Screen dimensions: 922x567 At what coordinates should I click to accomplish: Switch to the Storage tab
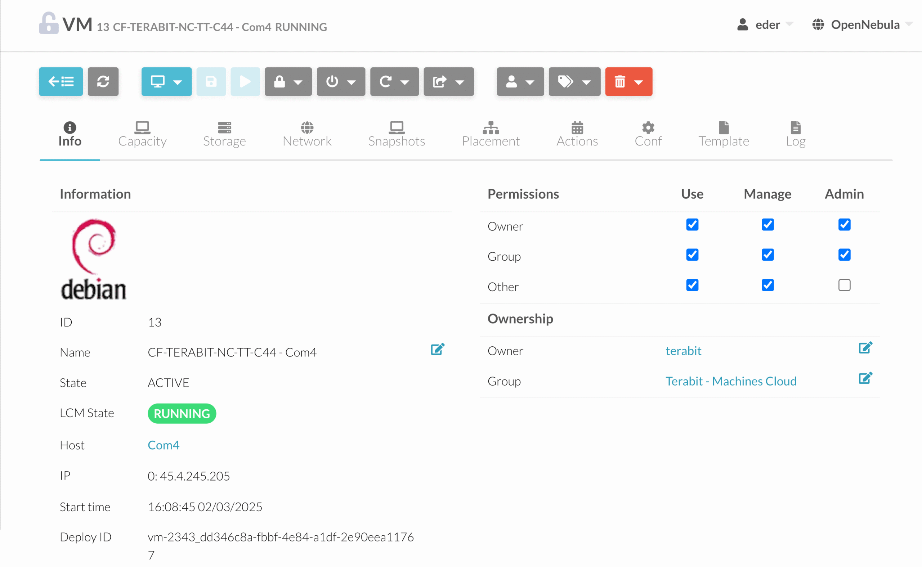point(224,134)
